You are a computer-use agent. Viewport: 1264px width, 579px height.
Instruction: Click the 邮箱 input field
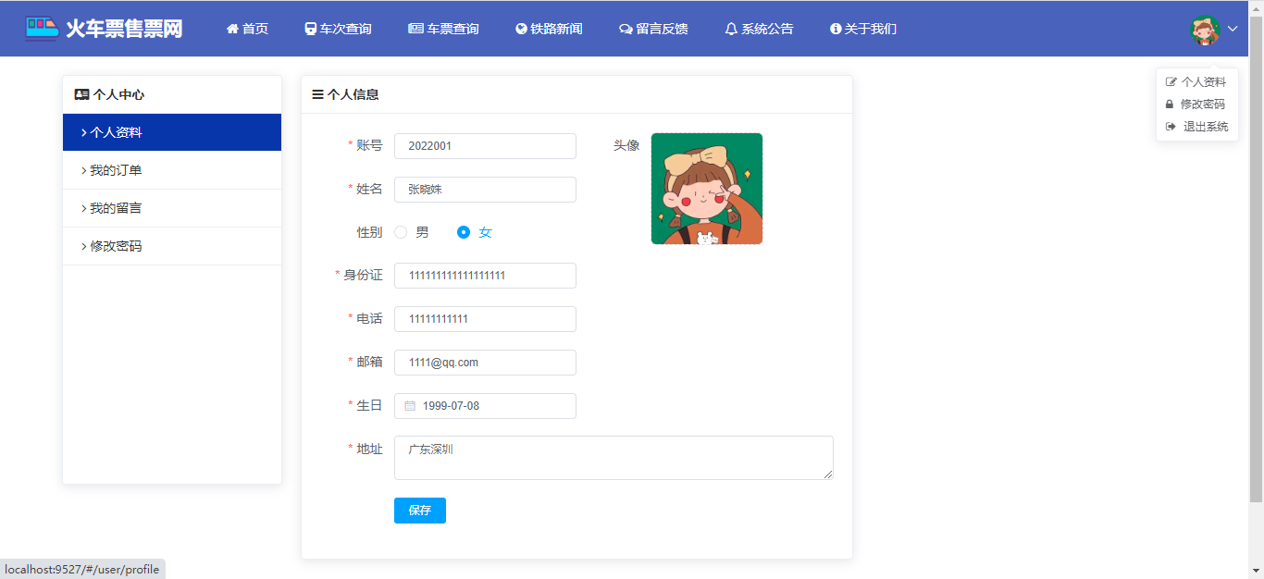click(485, 363)
